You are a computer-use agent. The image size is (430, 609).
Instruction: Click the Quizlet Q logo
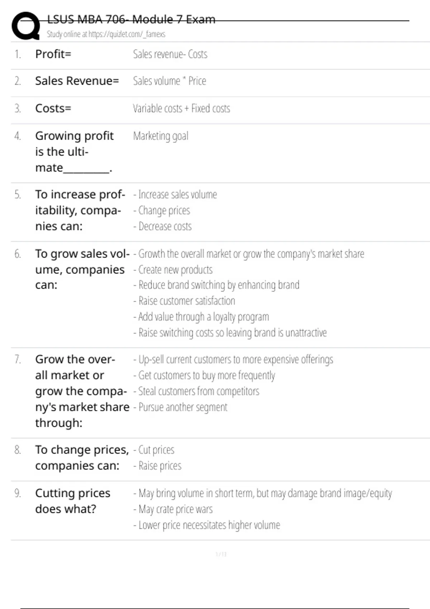point(26,26)
